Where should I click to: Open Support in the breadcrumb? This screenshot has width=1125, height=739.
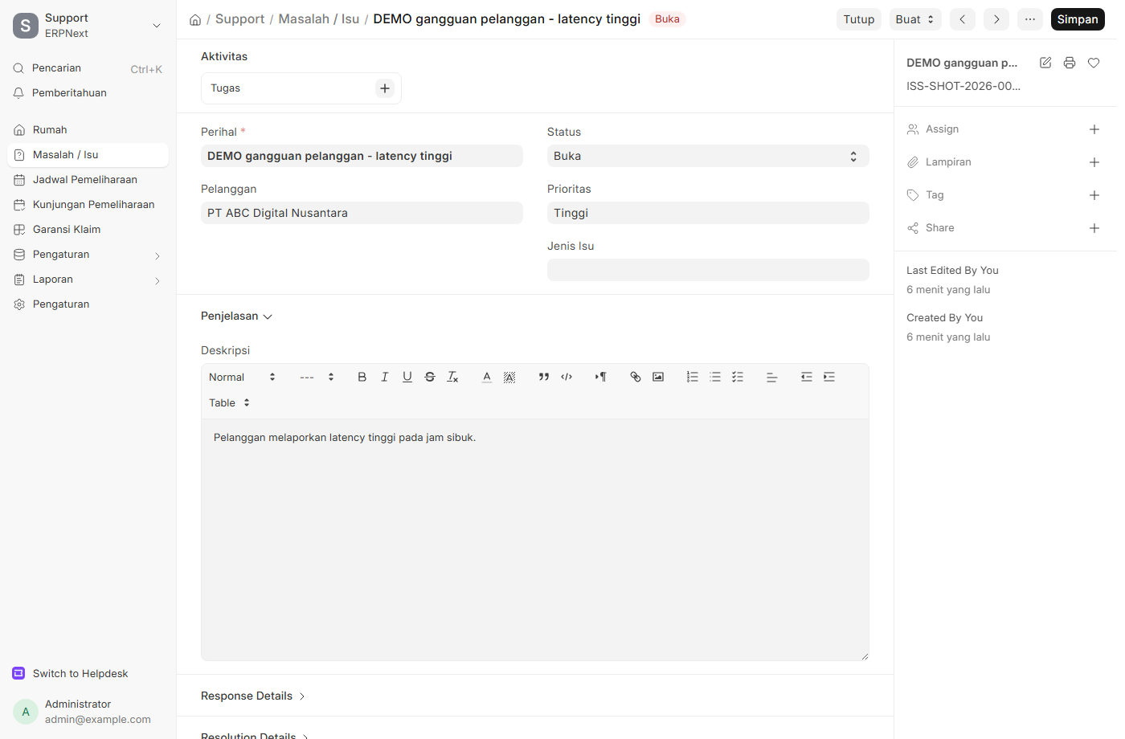coord(239,18)
